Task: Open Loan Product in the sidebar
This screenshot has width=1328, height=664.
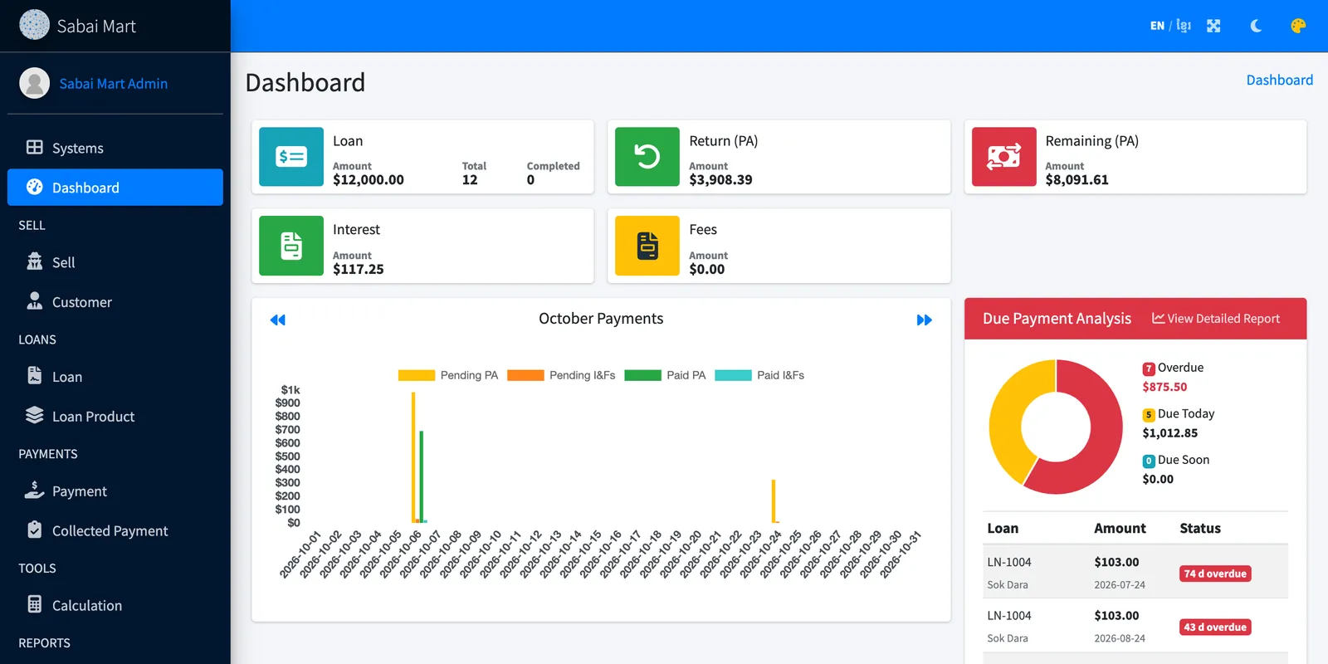Action: [x=115, y=417]
